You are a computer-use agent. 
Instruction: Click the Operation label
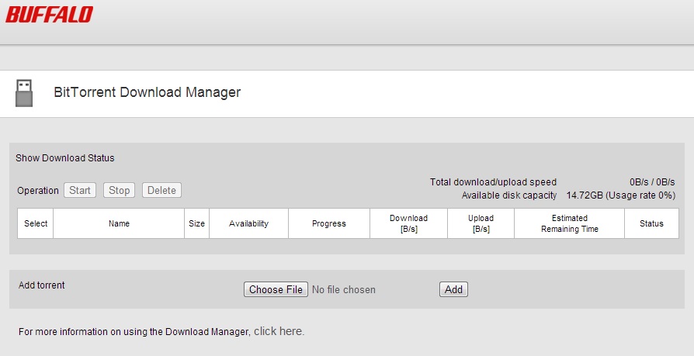tap(37, 191)
